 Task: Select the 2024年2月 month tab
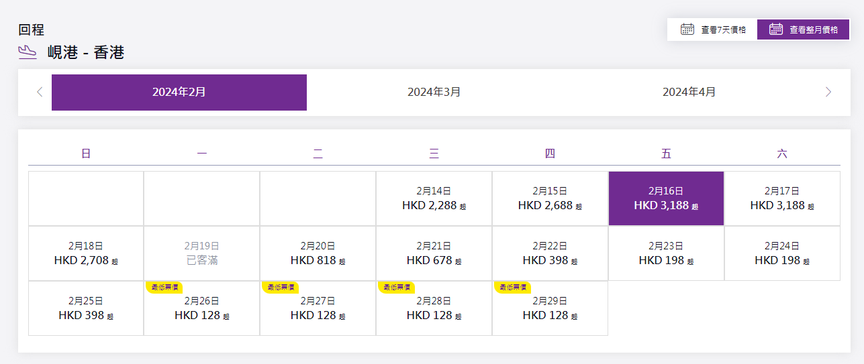point(179,93)
